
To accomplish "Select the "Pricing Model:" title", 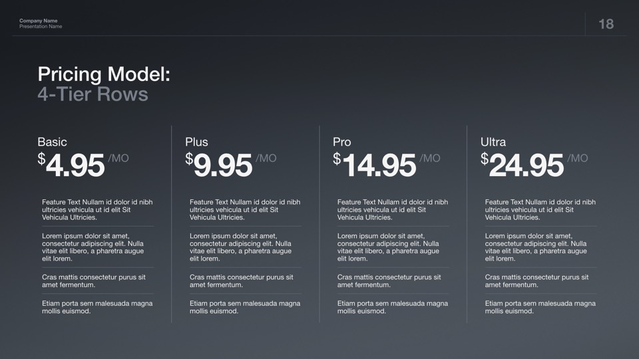I will click(x=104, y=74).
